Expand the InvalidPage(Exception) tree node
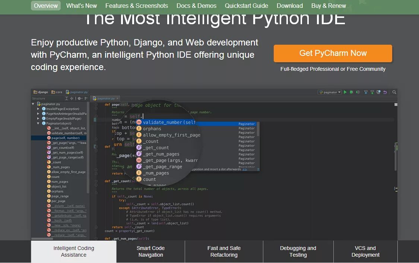The height and width of the screenshot is (263, 419). pos(38,109)
